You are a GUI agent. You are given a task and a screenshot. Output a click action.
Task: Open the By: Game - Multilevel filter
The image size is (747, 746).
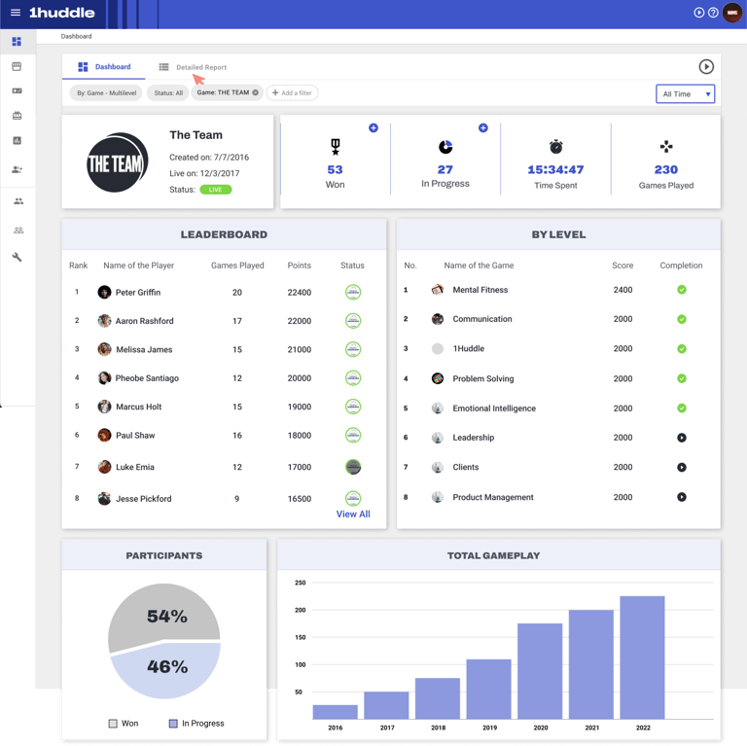point(106,93)
